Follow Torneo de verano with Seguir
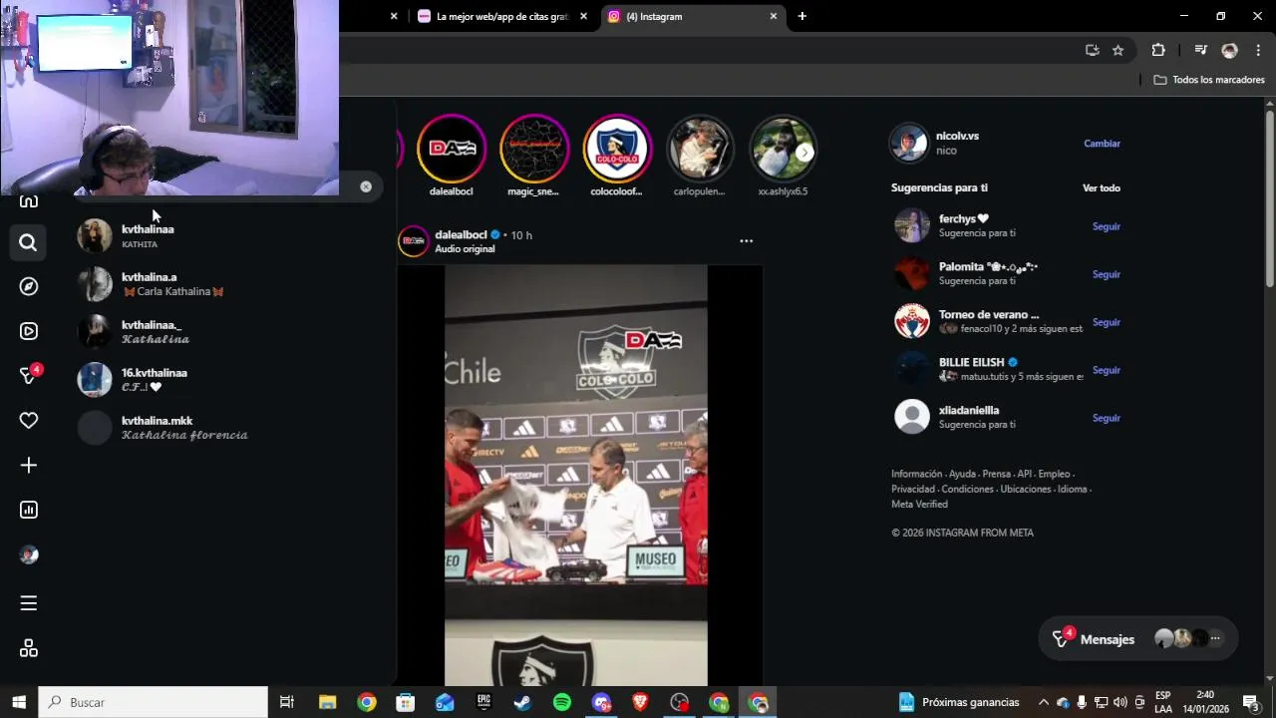Viewport: 1276px width, 718px height. [x=1107, y=322]
